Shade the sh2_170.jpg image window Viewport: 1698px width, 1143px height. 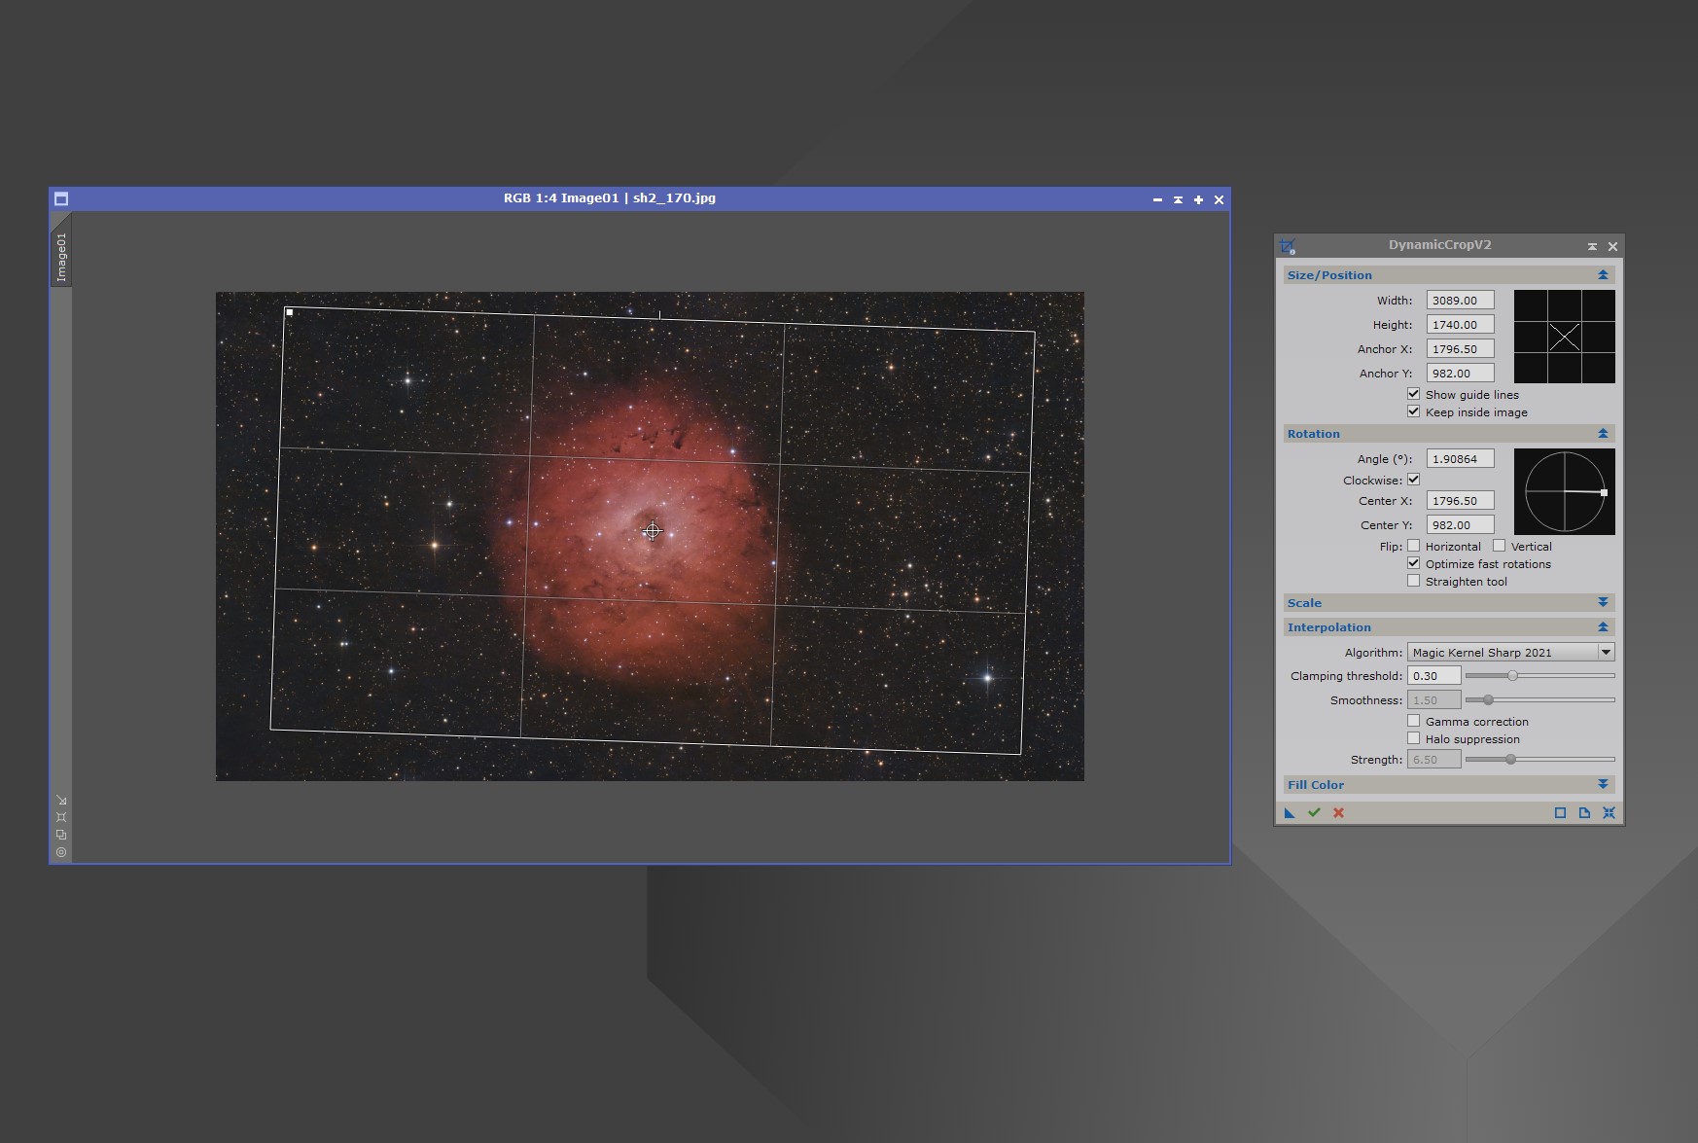coord(1178,199)
